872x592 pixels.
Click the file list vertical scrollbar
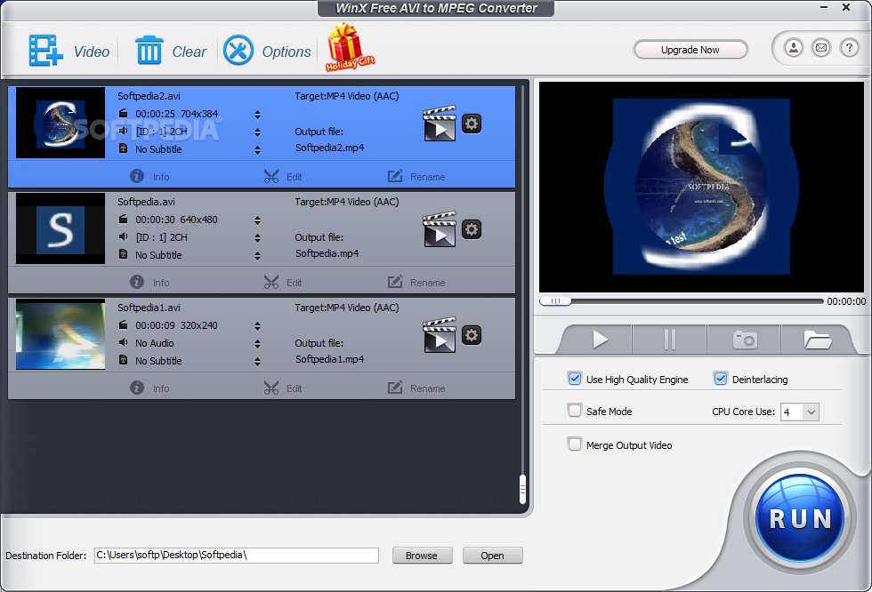(x=522, y=489)
